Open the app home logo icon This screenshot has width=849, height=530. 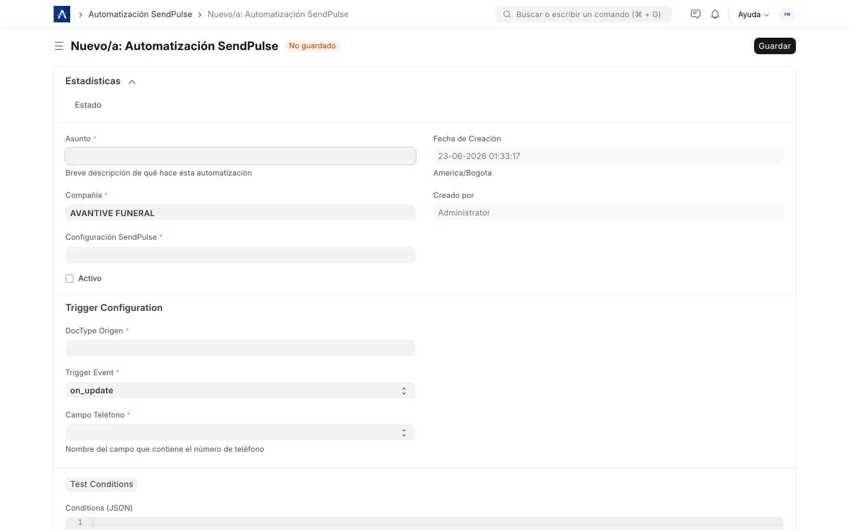(62, 14)
